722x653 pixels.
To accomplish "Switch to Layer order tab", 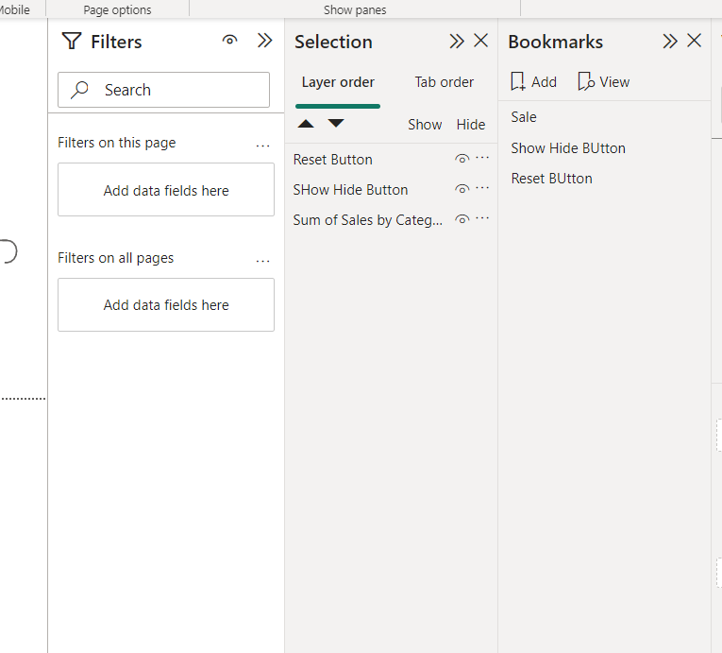I will click(338, 82).
